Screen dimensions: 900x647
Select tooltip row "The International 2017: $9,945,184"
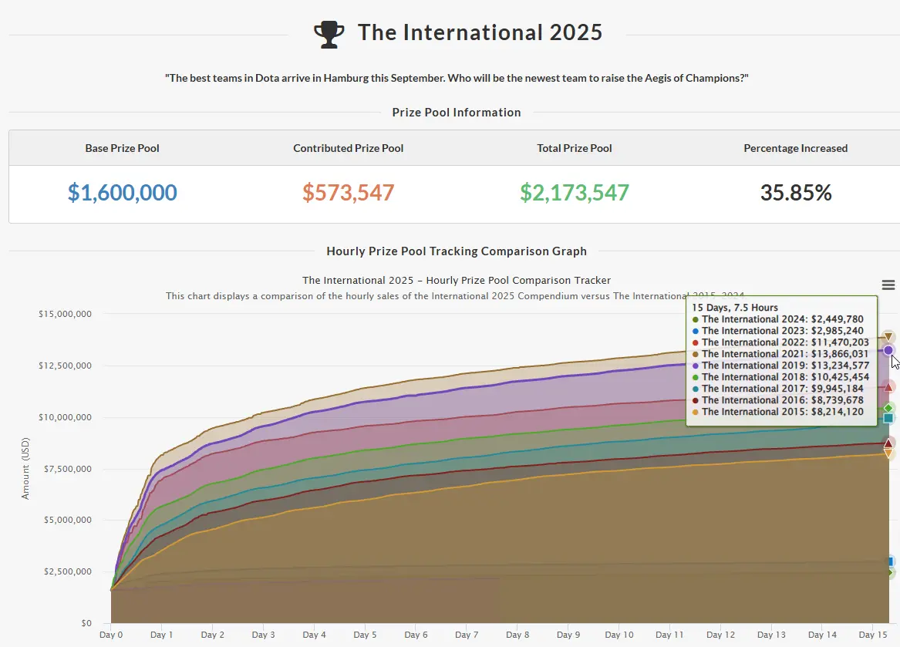tap(777, 389)
